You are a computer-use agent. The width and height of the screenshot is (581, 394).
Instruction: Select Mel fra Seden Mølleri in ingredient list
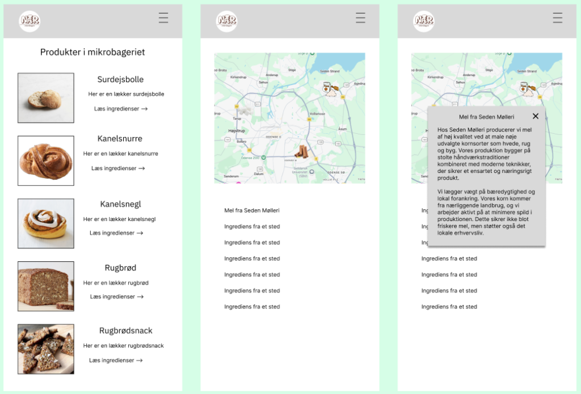point(251,210)
